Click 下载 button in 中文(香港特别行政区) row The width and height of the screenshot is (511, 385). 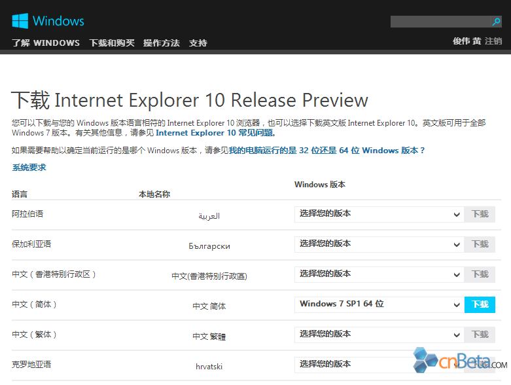[x=480, y=274]
